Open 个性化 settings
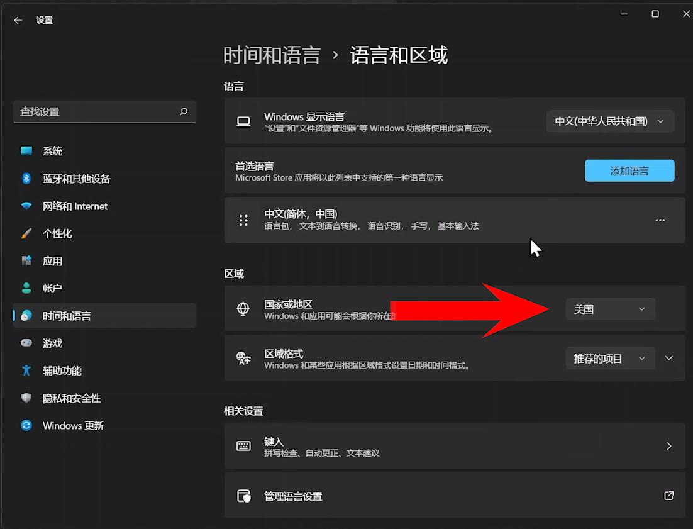The image size is (693, 529). (57, 233)
